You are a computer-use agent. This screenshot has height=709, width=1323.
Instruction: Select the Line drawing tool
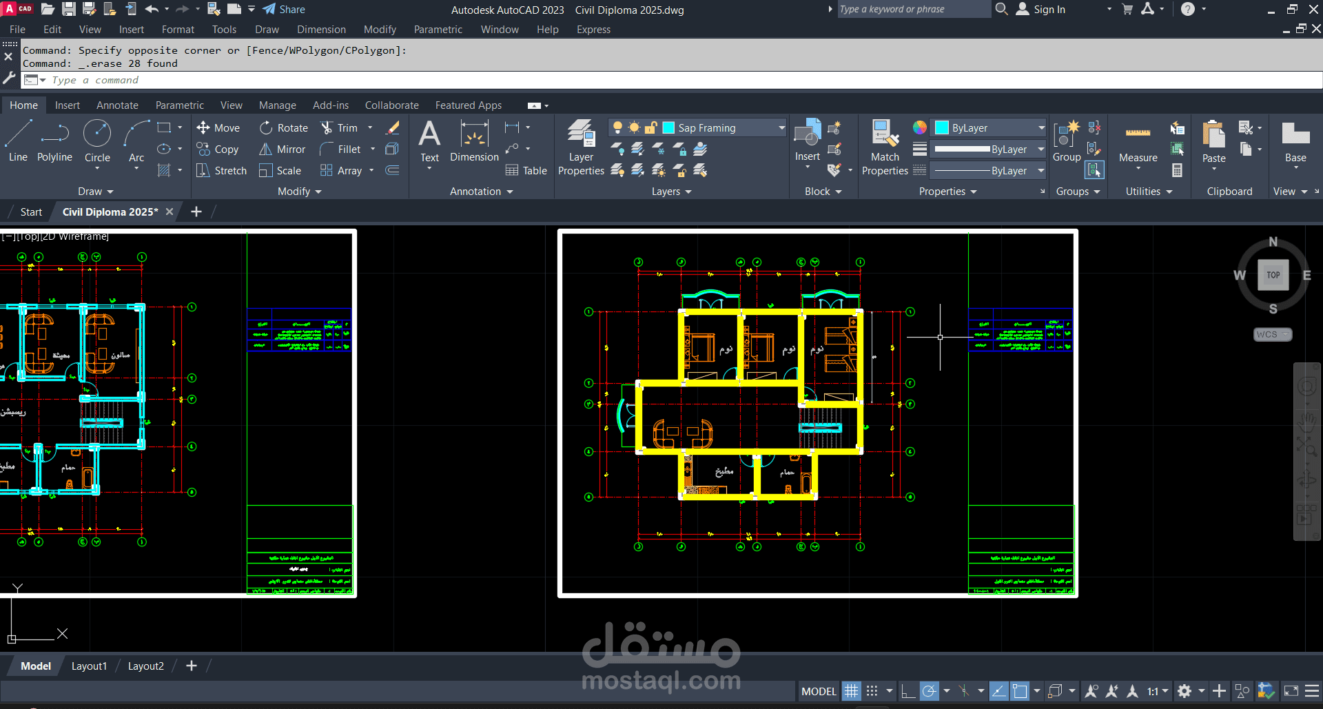point(18,141)
